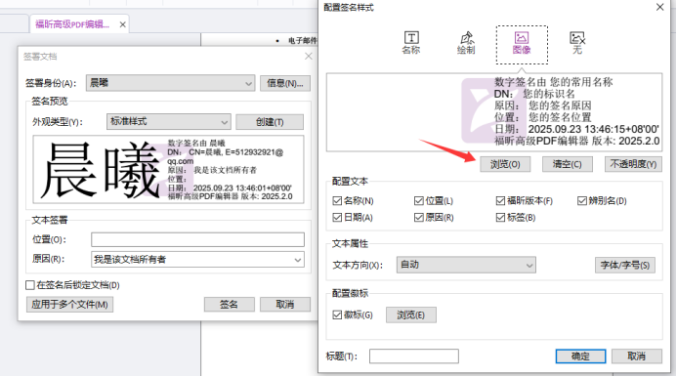Toggle the 徽标(G) logo checkbox
This screenshot has width=677, height=377.
[337, 314]
